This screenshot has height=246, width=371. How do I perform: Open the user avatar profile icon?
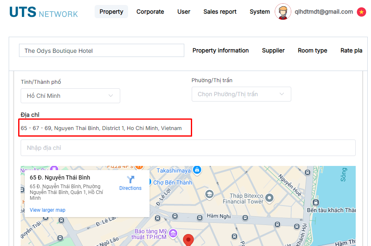[283, 12]
